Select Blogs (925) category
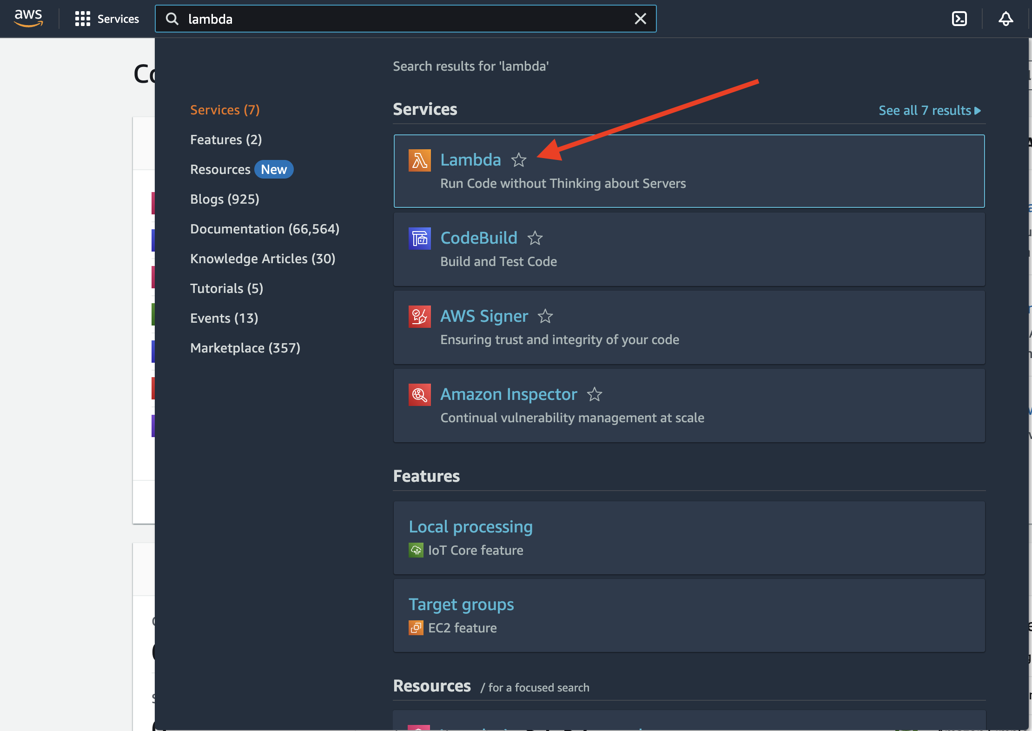 point(225,199)
